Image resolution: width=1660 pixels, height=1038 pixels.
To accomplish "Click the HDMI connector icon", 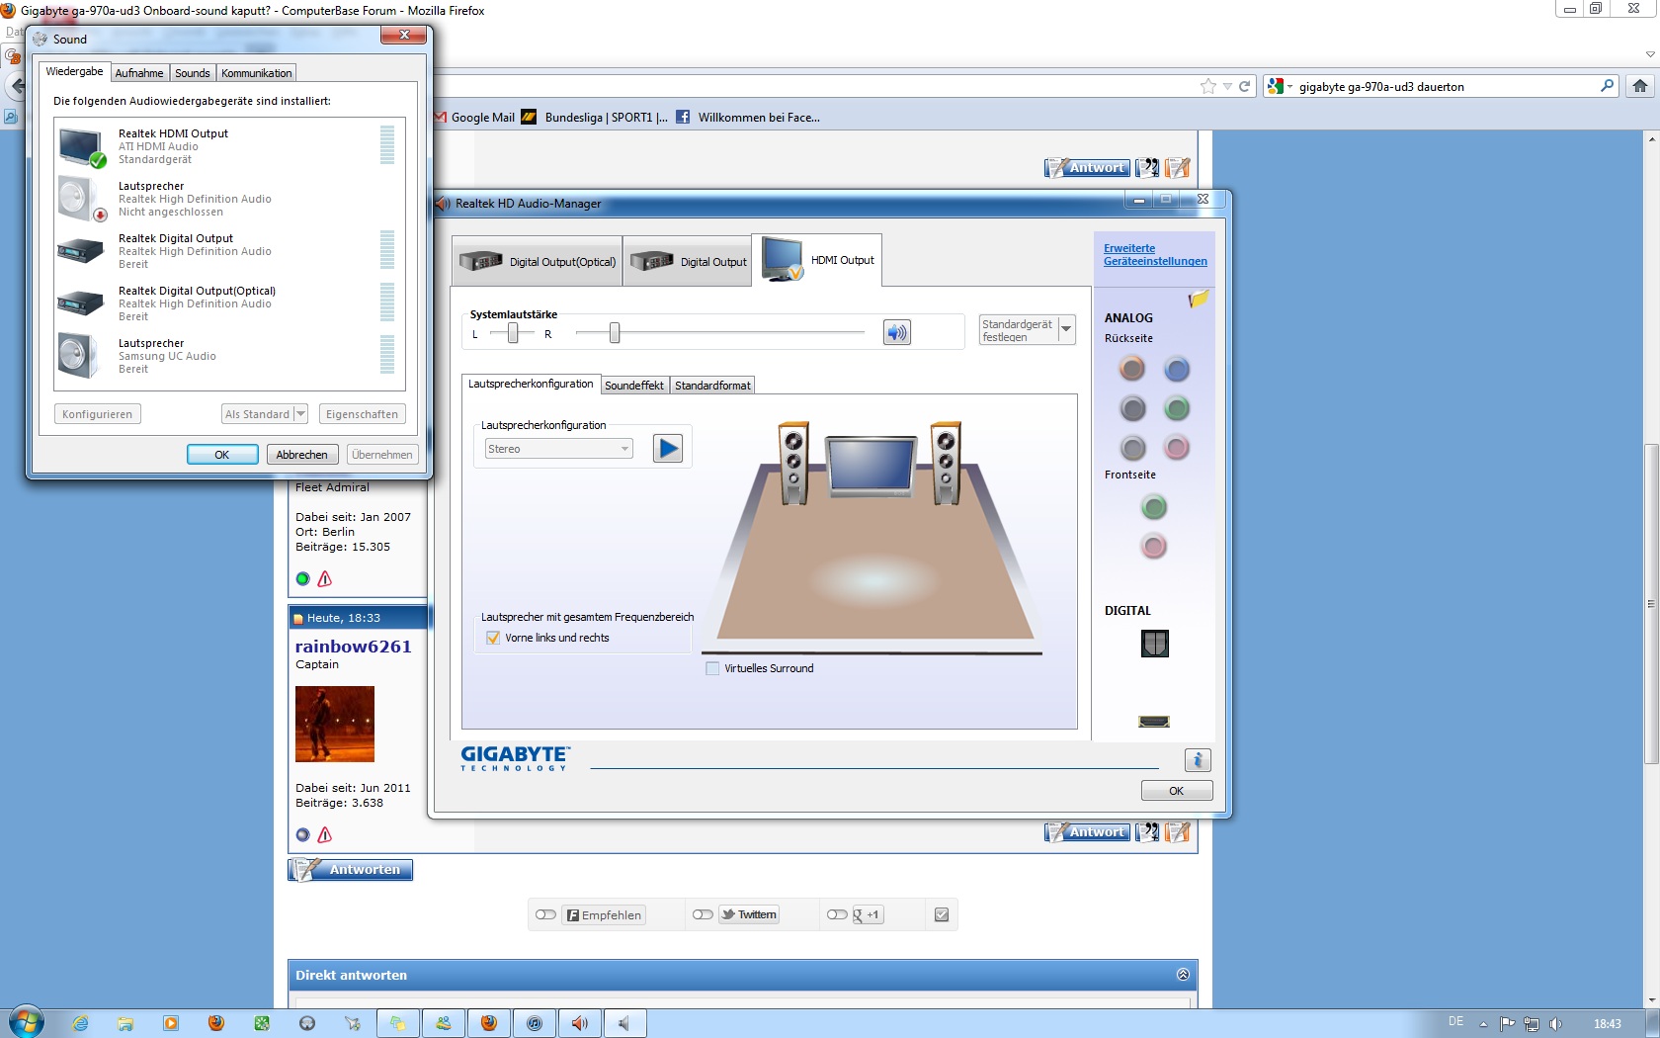I will [1154, 722].
